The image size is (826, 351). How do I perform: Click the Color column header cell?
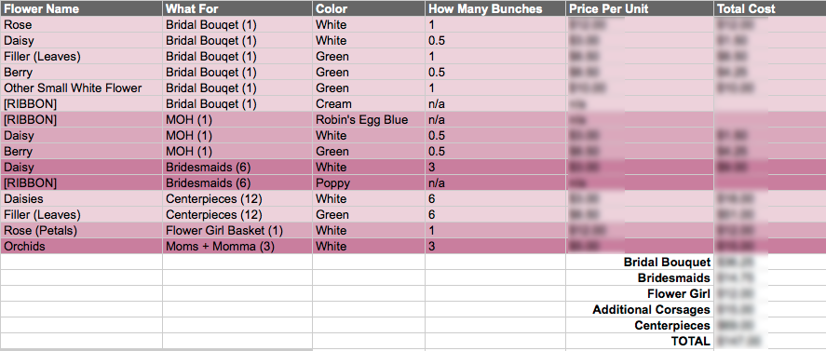pyautogui.click(x=368, y=8)
